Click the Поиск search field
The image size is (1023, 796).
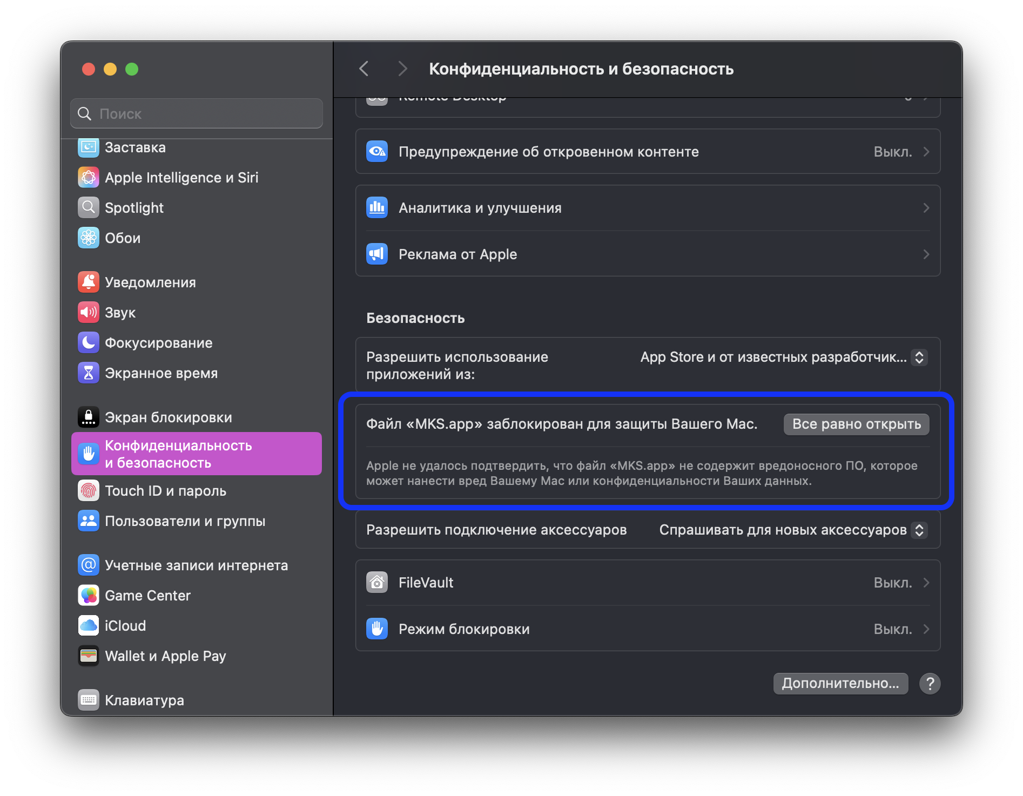coord(205,114)
